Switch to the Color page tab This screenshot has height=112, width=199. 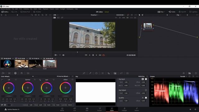(x=112, y=109)
